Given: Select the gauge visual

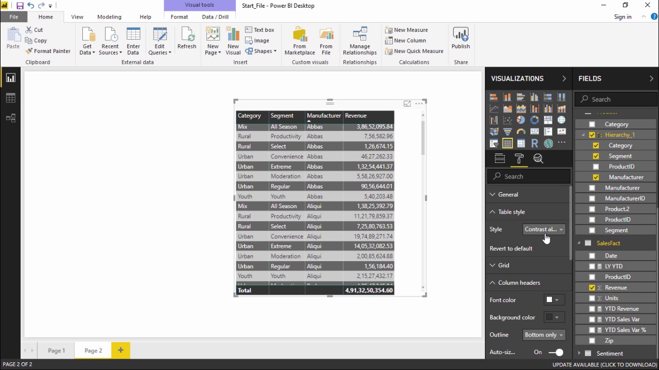Looking at the screenshot, I should tap(521, 131).
